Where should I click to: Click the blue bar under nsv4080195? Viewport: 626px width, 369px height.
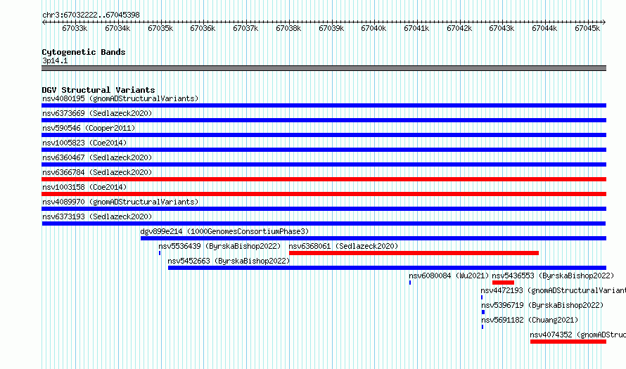coord(324,105)
